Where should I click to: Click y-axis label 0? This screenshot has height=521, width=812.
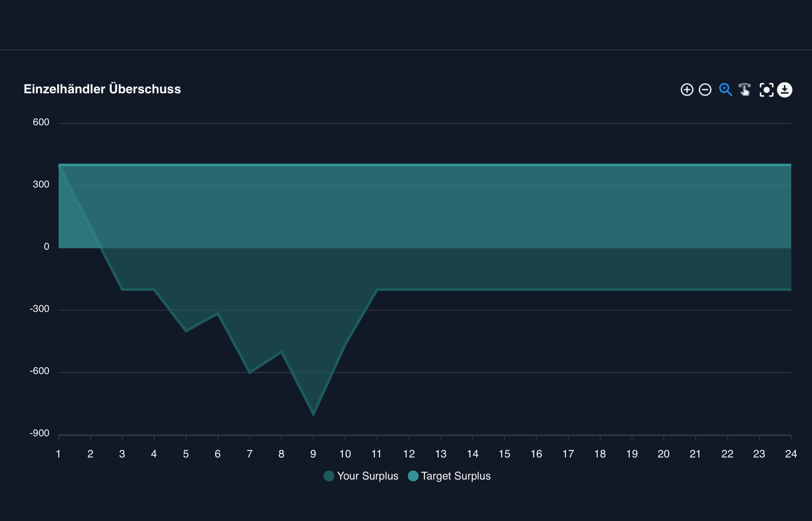46,247
